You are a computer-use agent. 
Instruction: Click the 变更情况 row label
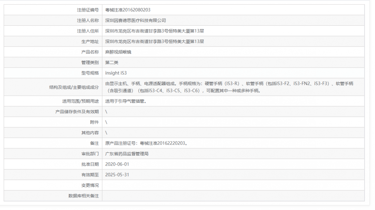click(x=90, y=185)
